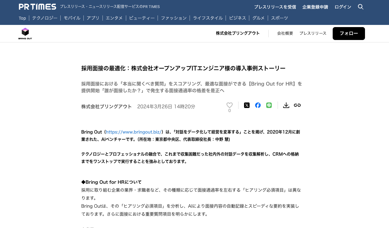
Task: Click the PR TIMES logo
Action: click(37, 7)
